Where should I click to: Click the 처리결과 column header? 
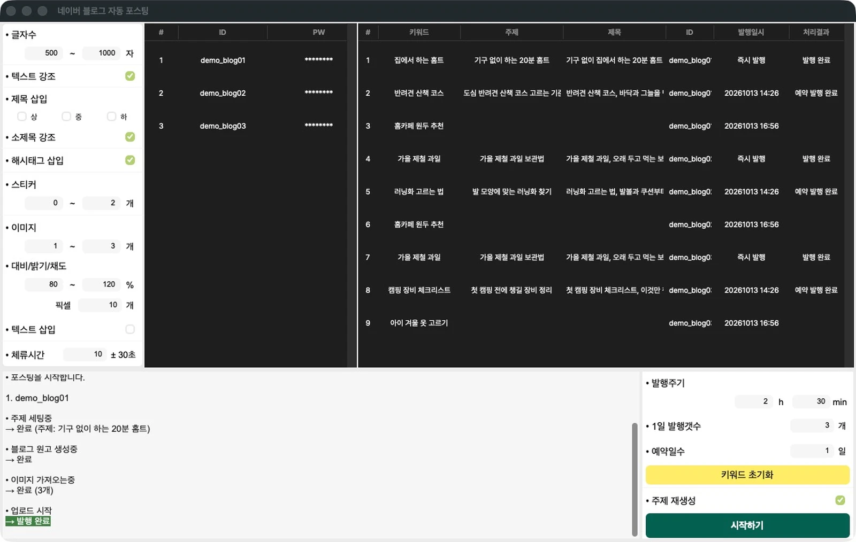tap(816, 32)
